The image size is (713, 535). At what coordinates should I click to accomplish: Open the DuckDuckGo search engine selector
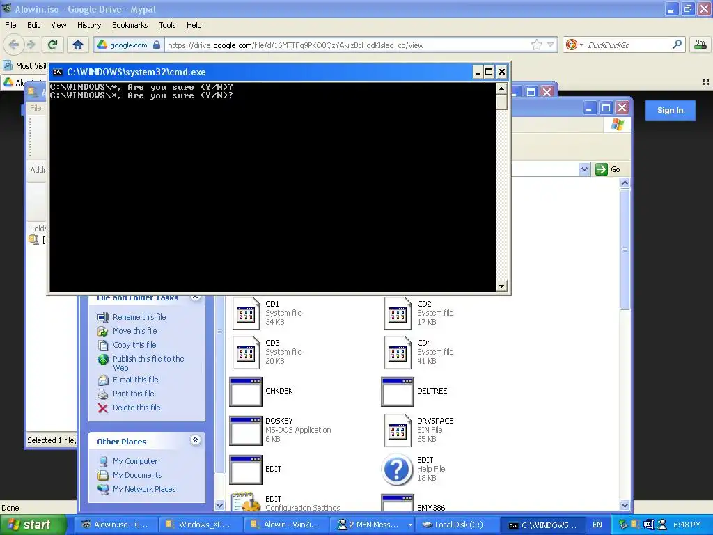tap(574, 45)
